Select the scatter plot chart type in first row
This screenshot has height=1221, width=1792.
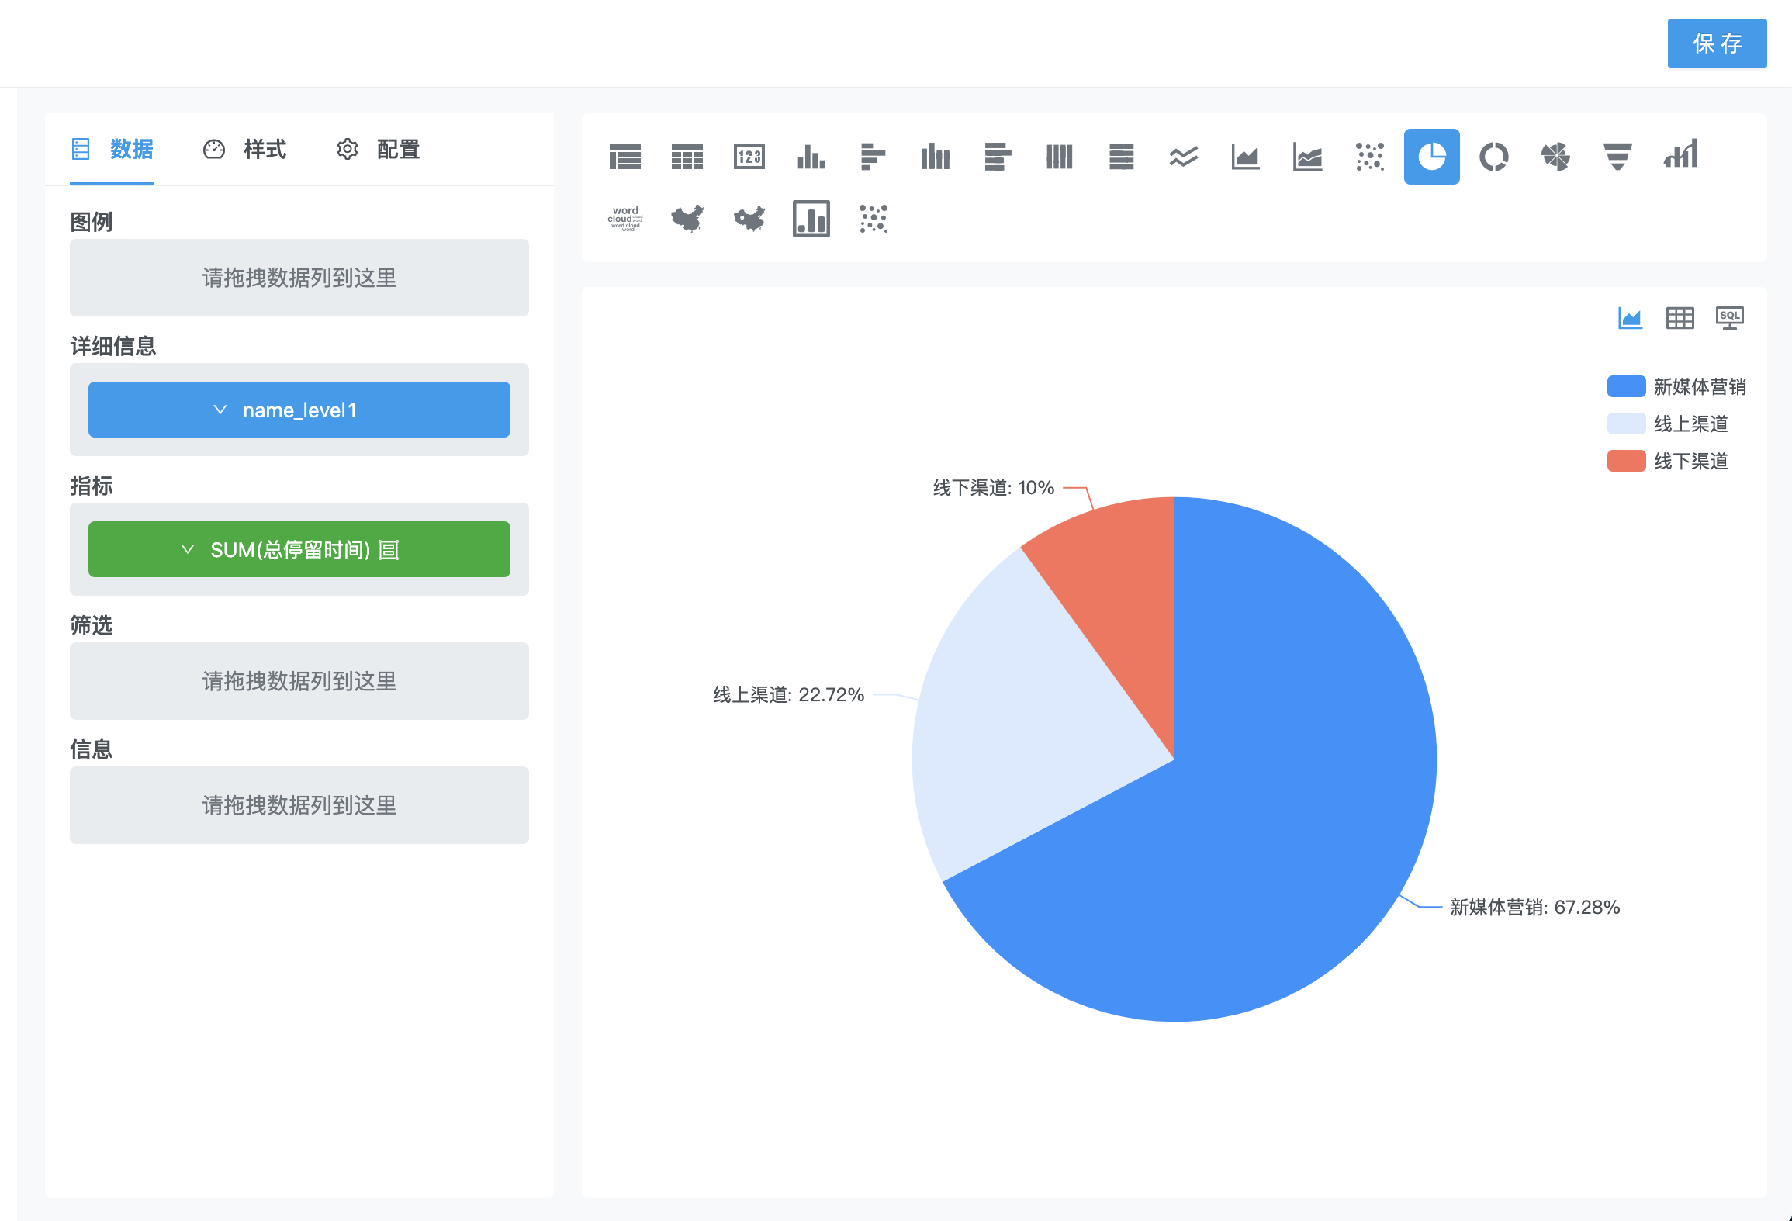1369,157
